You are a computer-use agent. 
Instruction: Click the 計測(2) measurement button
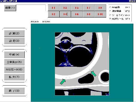pyautogui.click(x=14, y=33)
